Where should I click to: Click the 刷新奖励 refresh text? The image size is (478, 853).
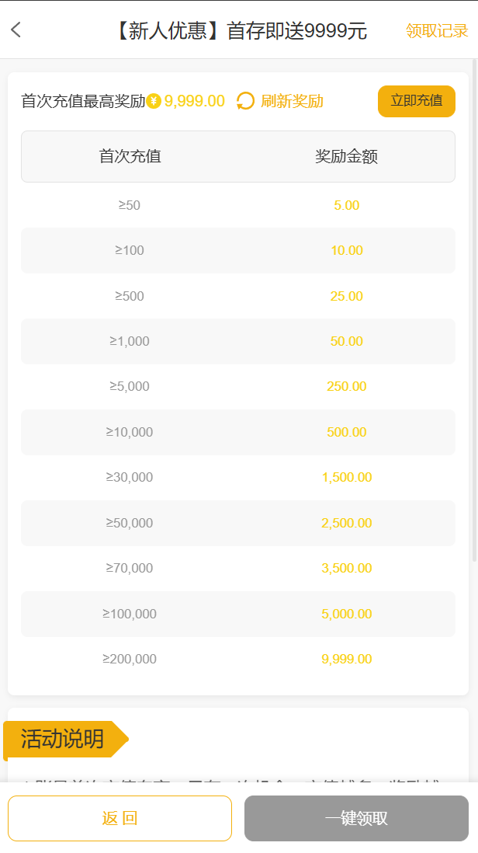click(292, 101)
